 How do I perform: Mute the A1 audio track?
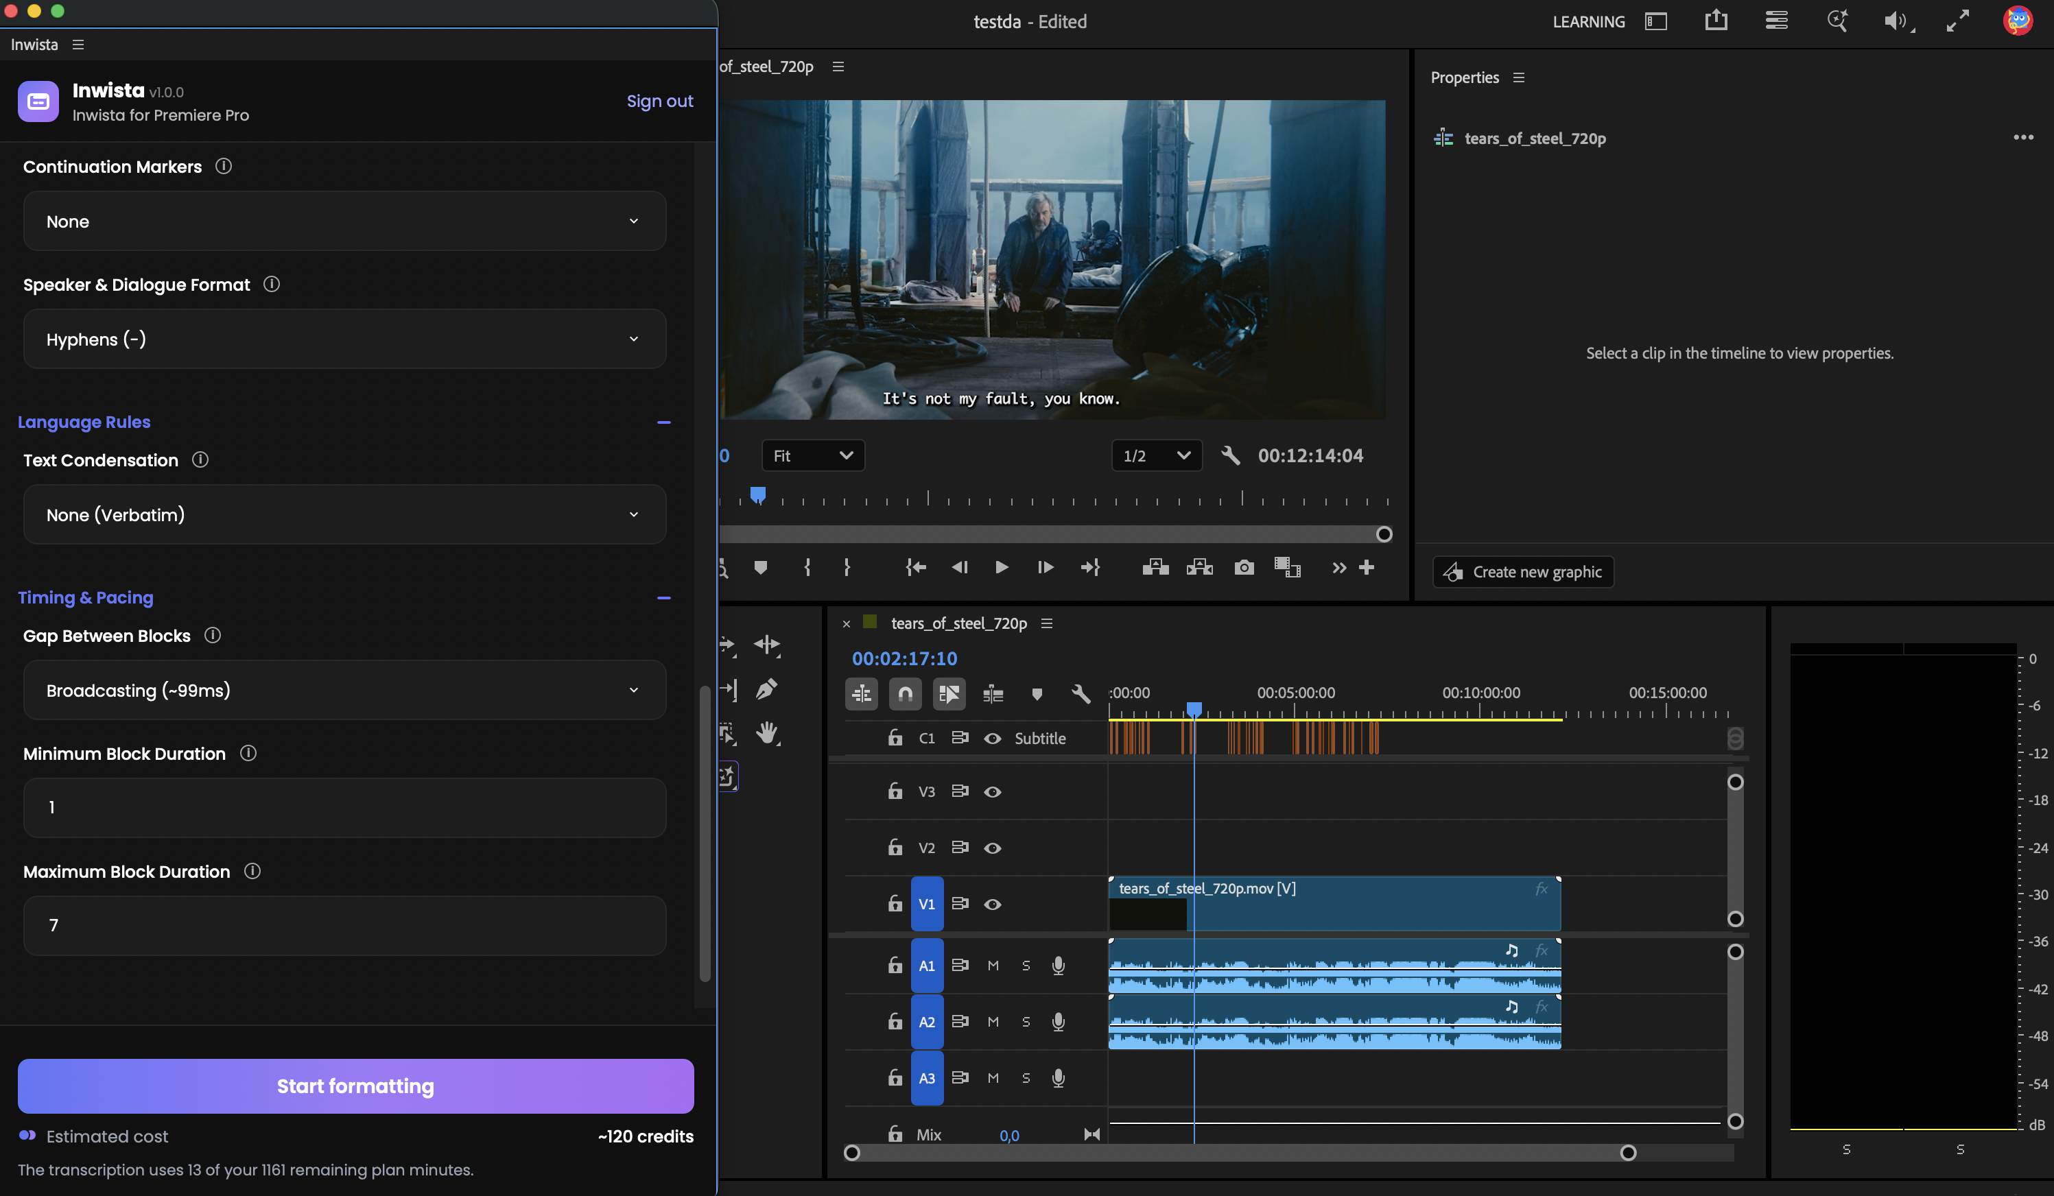coord(993,966)
